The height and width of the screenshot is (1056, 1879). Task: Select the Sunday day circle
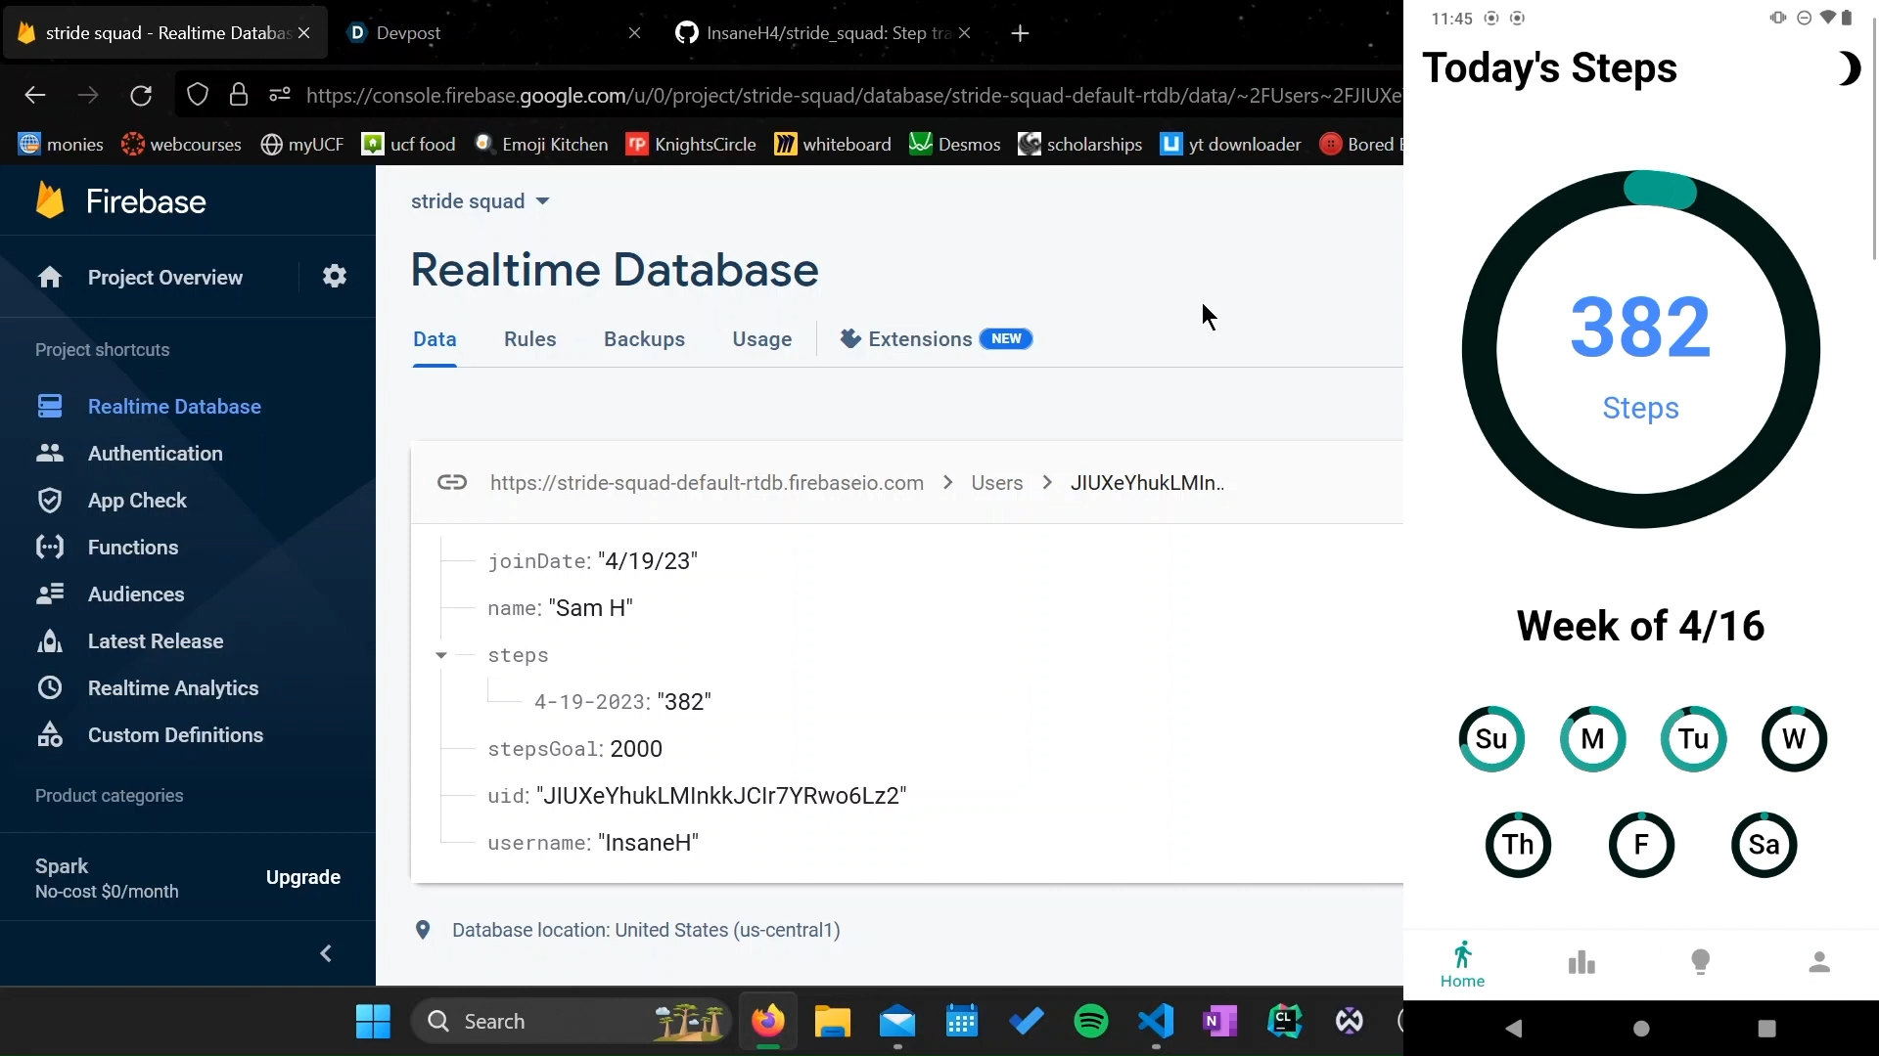(x=1491, y=739)
